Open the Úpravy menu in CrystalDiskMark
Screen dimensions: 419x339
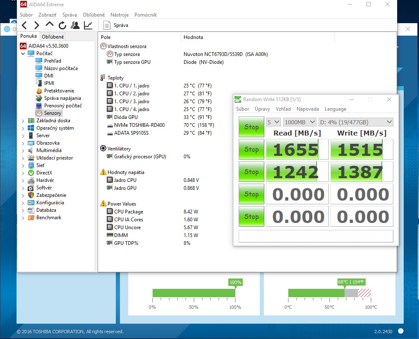point(262,109)
